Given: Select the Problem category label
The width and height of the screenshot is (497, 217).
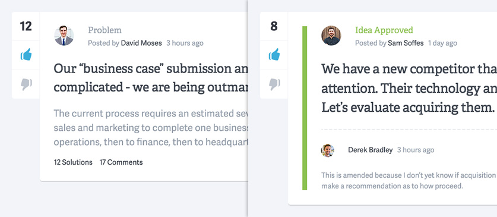Looking at the screenshot, I should pos(105,30).
